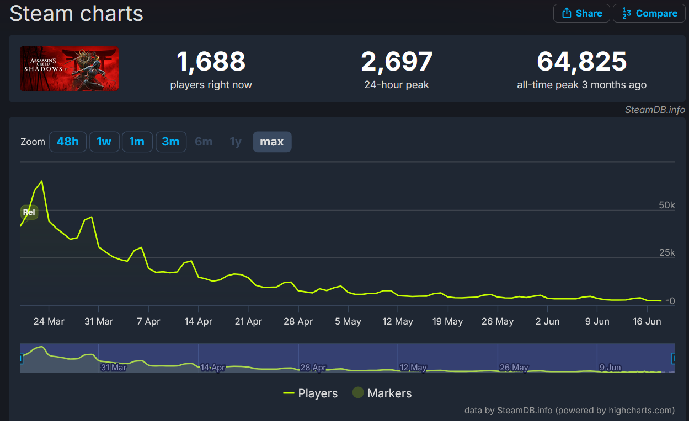
Task: Click the SteamDB.info credit text
Action: 655,110
